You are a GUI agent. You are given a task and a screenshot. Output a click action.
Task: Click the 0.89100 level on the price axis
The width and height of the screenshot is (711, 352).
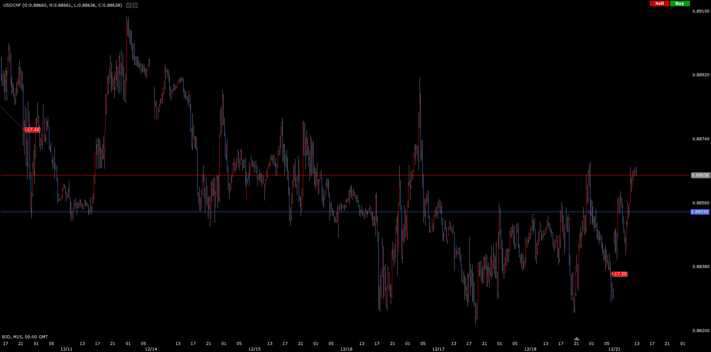click(701, 11)
